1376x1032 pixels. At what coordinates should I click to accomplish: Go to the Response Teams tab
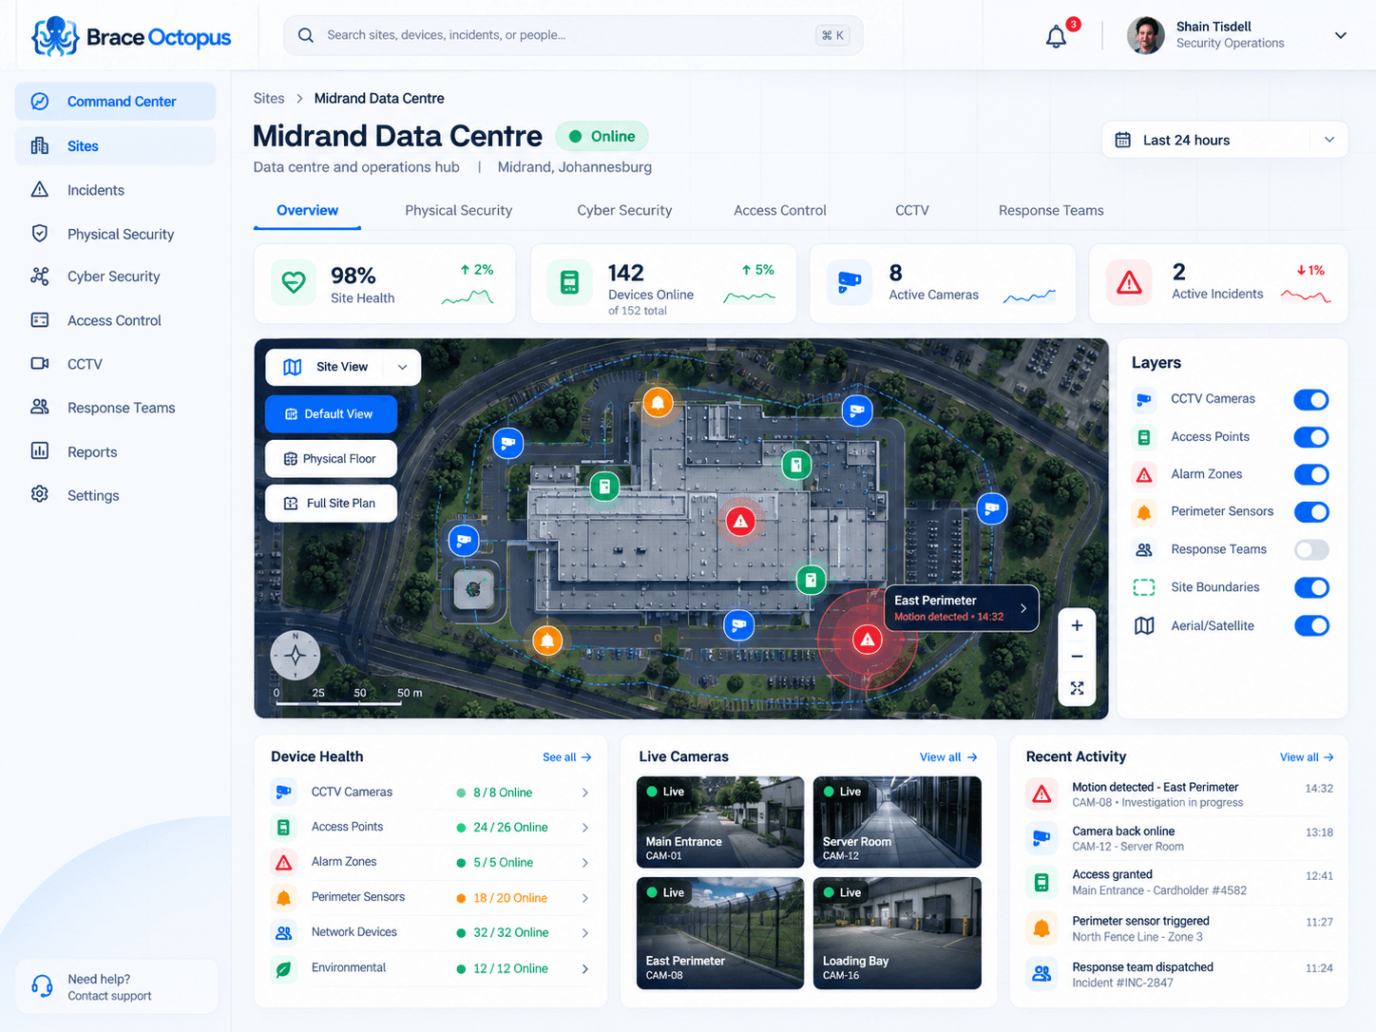pyautogui.click(x=1051, y=210)
